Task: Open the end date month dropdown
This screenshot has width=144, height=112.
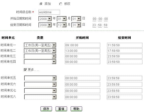Action: coord(62,25)
